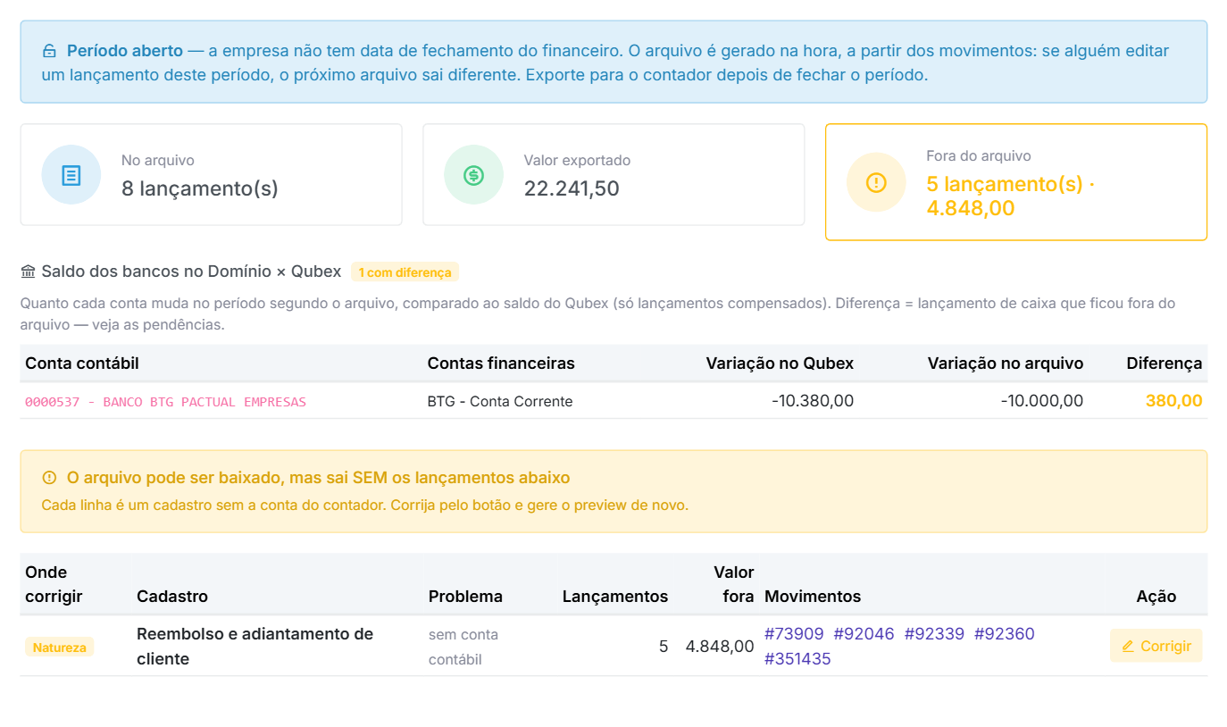Click the alert icon in yellow SEM lançamentos banner
Viewport: 1227px width, 727px height.
click(49, 478)
